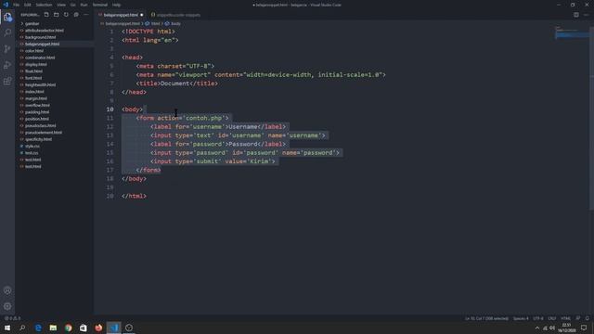Open attributeselector.html in Explorer
594x334 pixels.
click(45, 31)
